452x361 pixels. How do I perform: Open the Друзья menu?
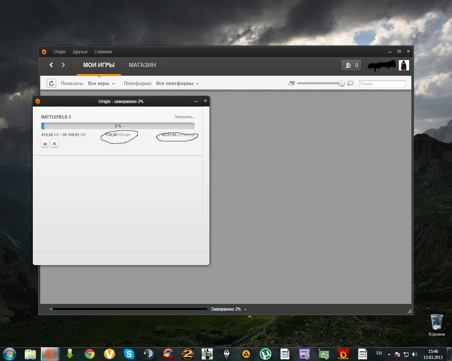pos(80,52)
